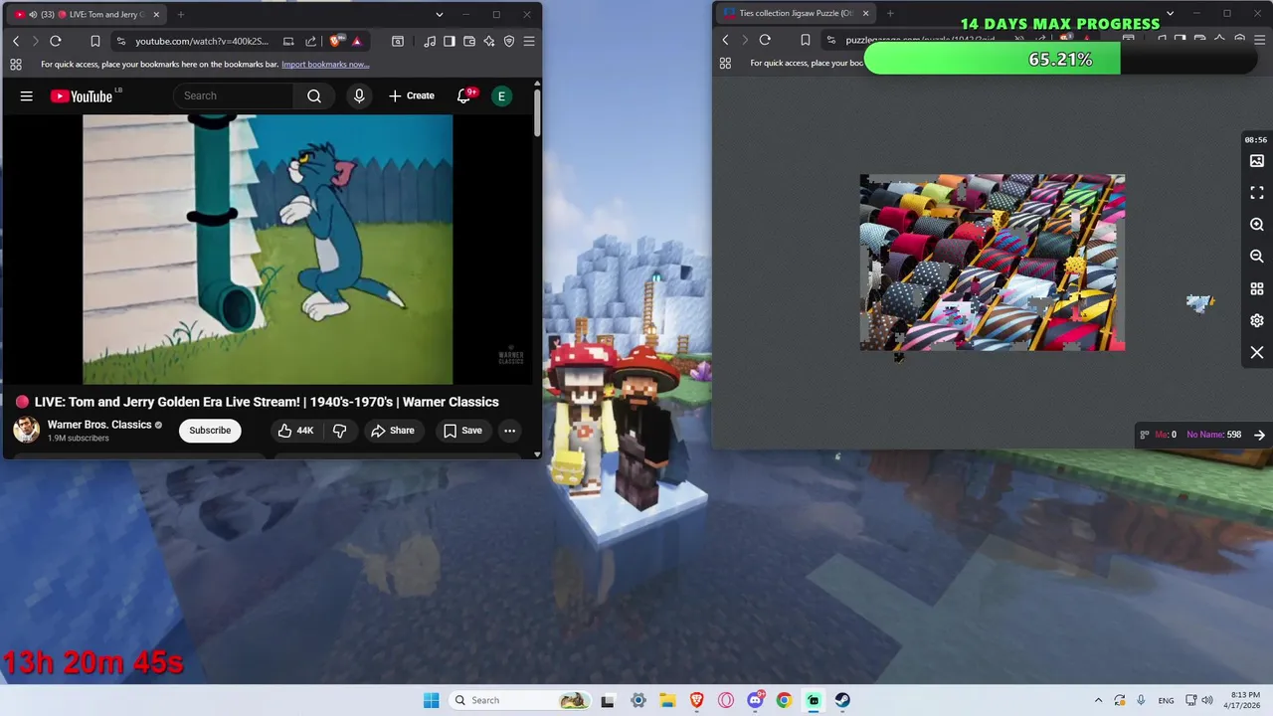Arrange puzzle pieces with the grid icon
The image size is (1273, 716).
[x=1257, y=288]
